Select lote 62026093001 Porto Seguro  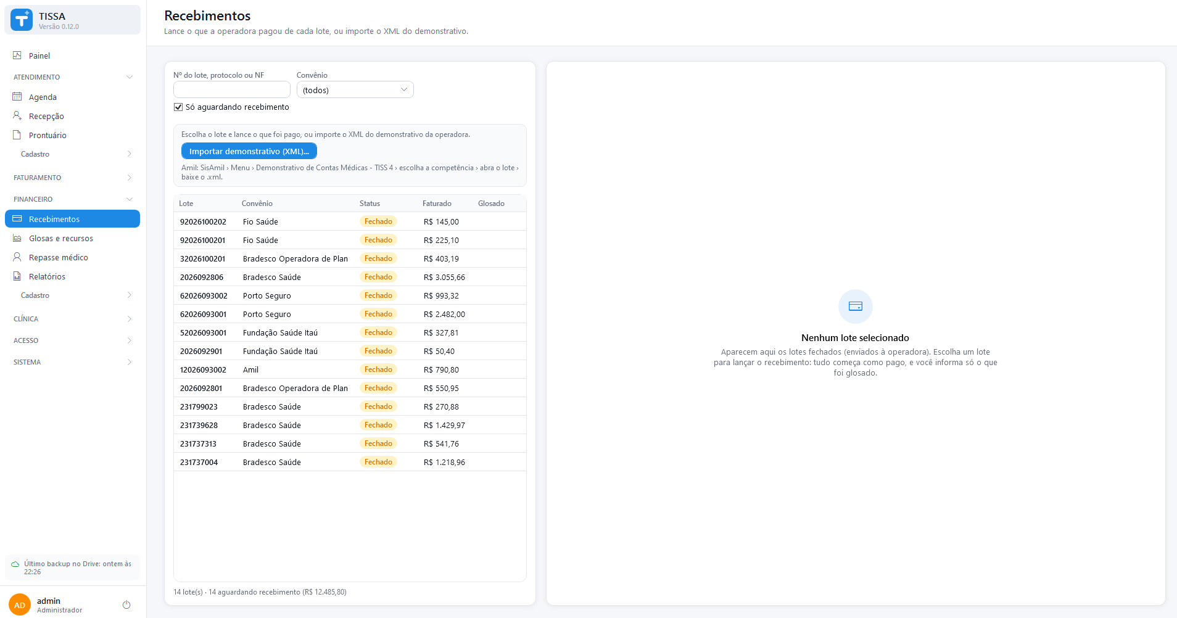350,314
